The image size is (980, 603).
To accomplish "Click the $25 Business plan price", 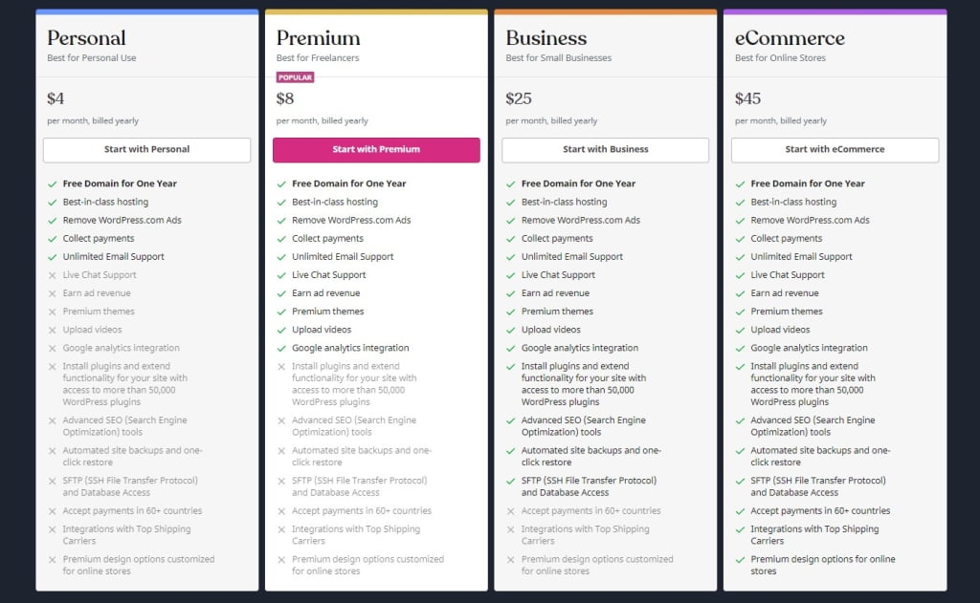I will tap(519, 98).
